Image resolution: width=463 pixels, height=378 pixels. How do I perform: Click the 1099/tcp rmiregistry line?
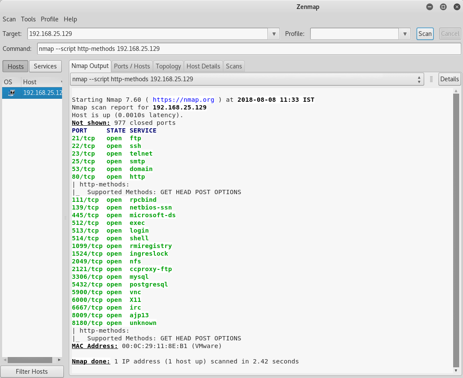tap(122, 246)
